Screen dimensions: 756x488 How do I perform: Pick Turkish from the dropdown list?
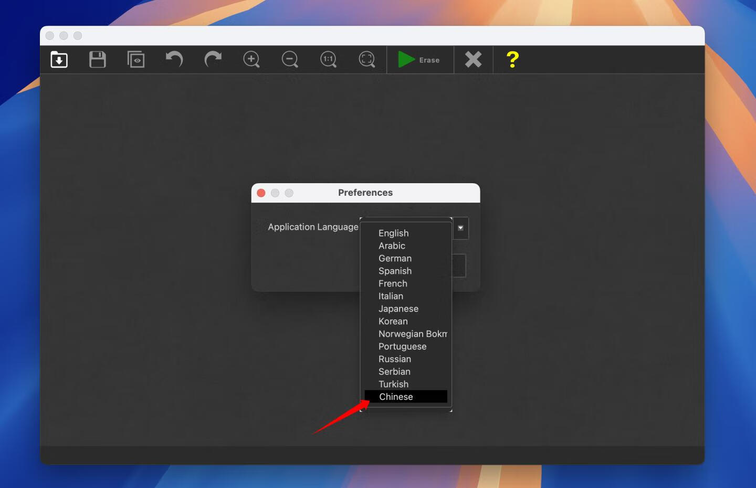click(x=406, y=384)
